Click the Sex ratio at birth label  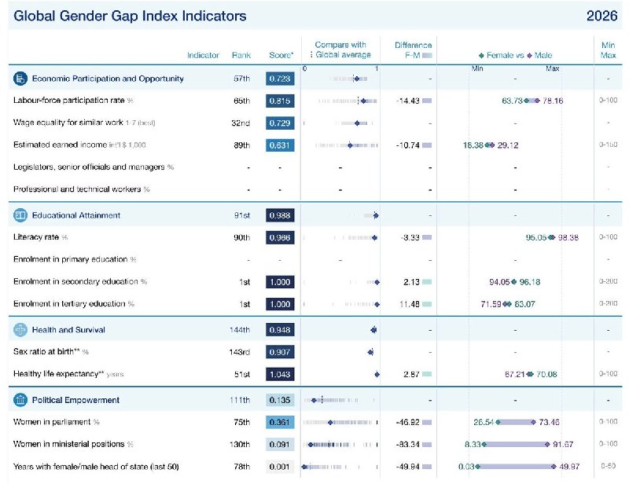[x=50, y=352]
